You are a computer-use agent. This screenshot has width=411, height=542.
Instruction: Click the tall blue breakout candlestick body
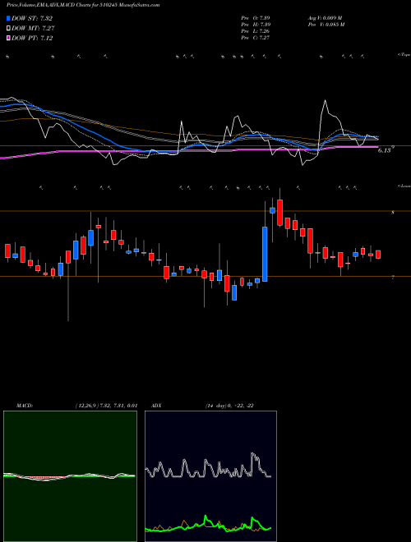click(265, 254)
